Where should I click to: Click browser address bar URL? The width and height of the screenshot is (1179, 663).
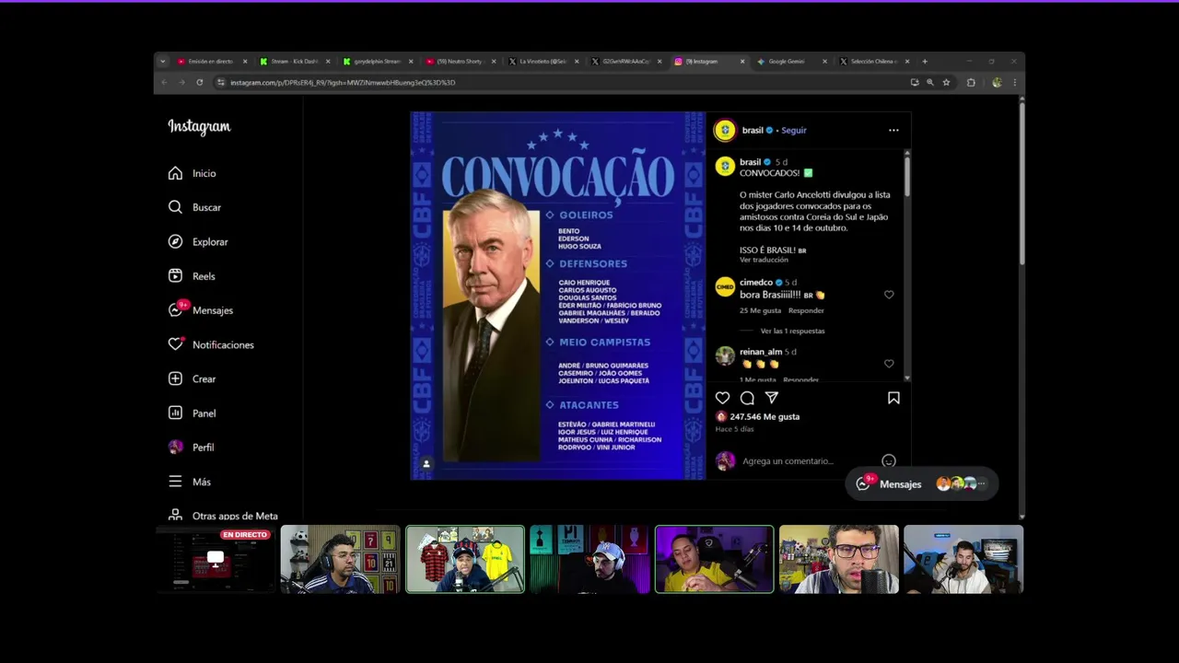click(343, 83)
